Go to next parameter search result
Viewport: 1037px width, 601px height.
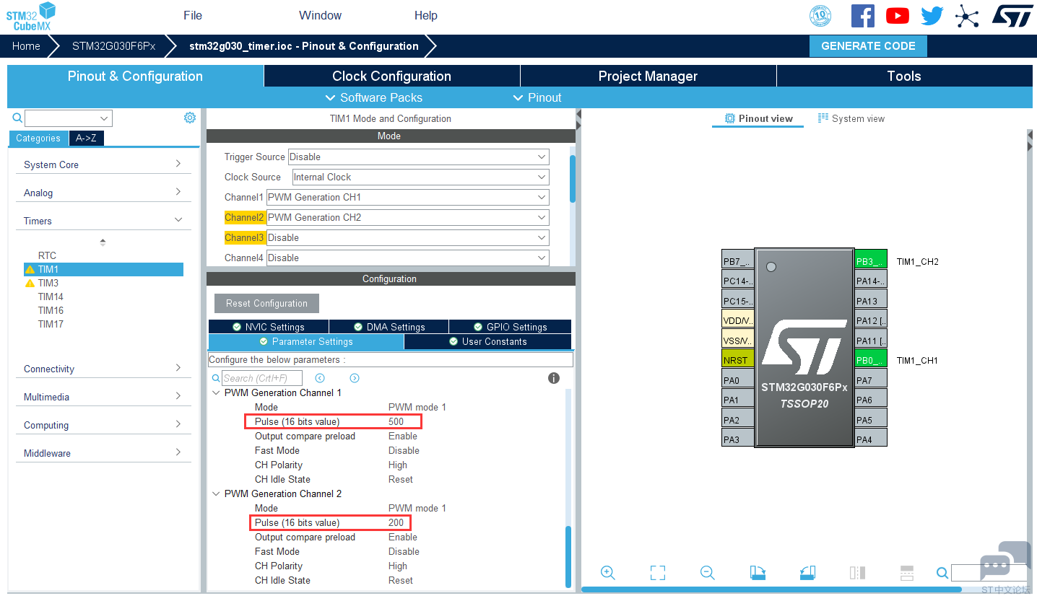click(355, 378)
